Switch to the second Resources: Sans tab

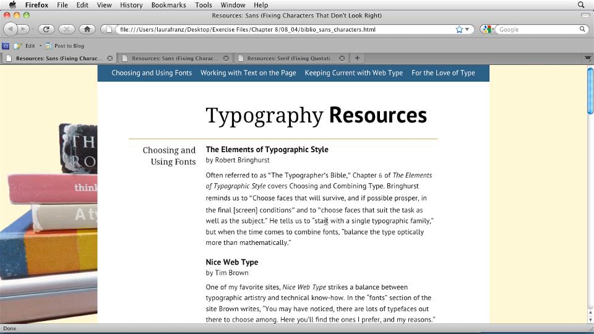(x=174, y=58)
